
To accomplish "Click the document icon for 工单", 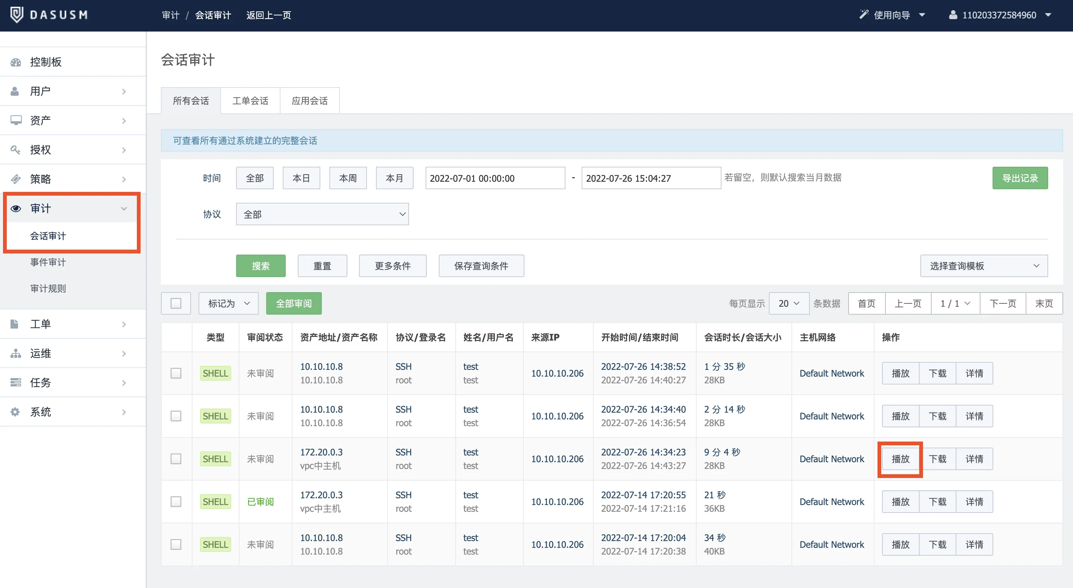I will click(15, 324).
